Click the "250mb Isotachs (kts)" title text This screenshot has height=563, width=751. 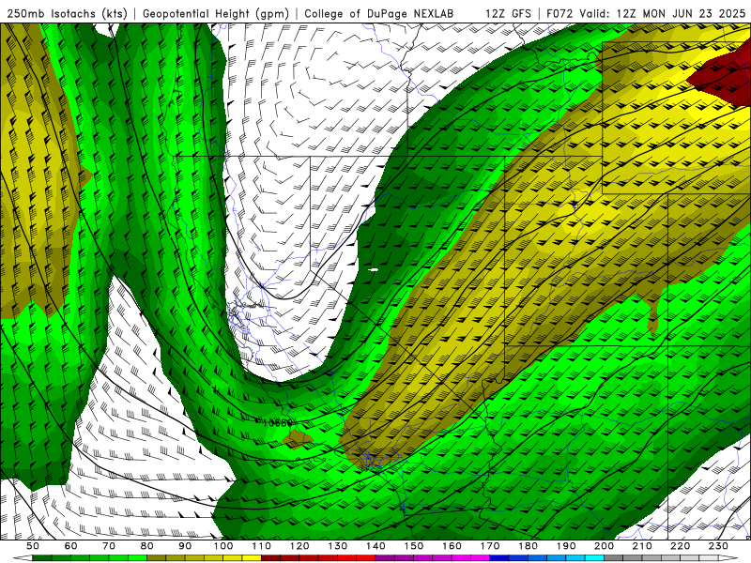tap(67, 14)
